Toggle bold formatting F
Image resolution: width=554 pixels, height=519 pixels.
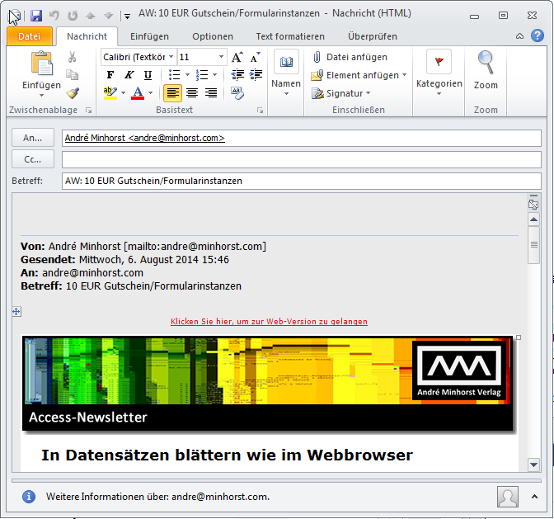click(110, 74)
